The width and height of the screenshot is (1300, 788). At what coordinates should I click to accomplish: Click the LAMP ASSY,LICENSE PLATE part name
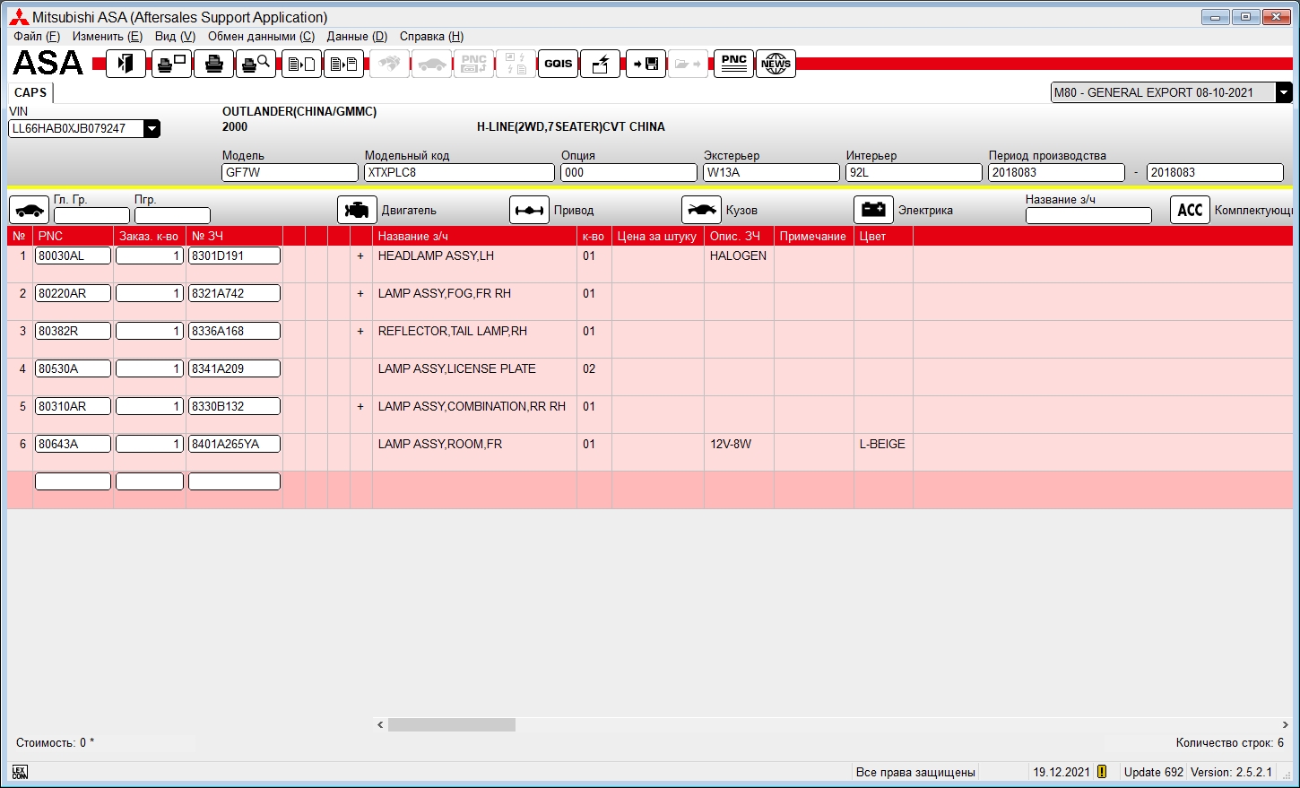point(456,368)
